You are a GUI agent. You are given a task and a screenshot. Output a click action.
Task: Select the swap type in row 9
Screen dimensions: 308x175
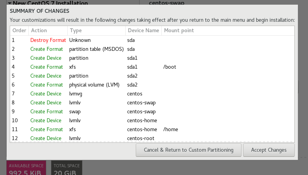(75, 112)
